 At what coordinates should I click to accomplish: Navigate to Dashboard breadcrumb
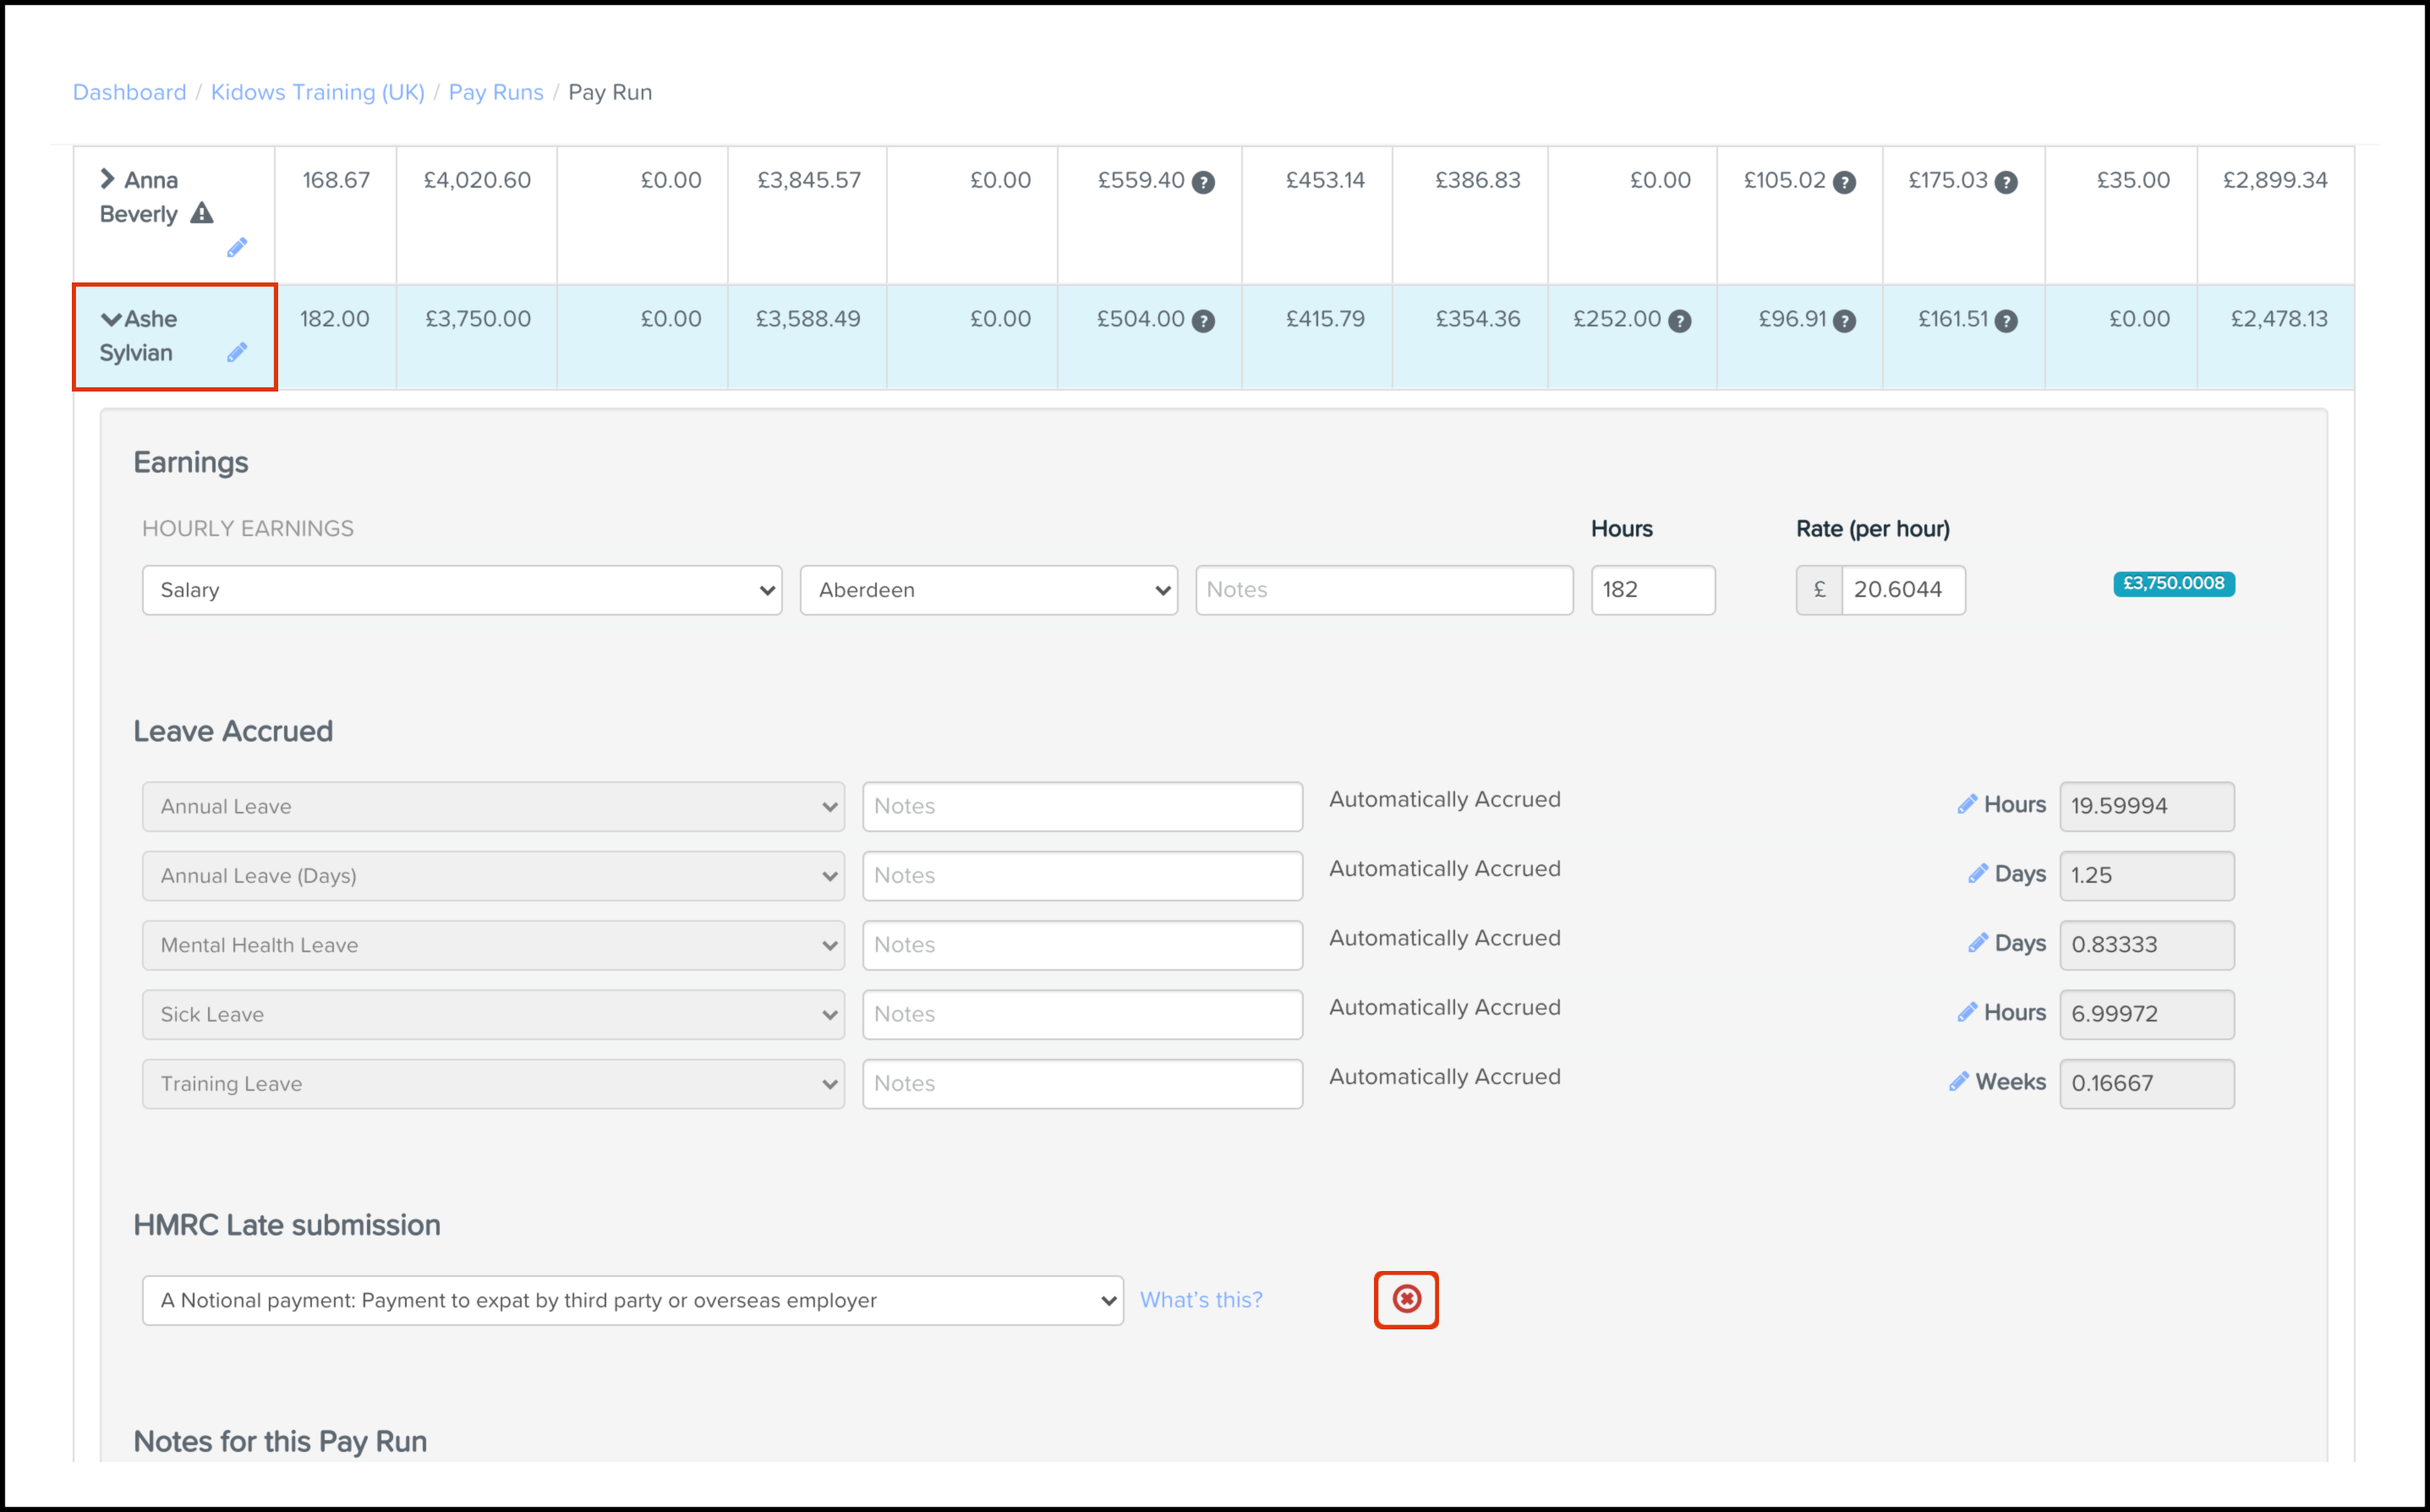point(130,92)
